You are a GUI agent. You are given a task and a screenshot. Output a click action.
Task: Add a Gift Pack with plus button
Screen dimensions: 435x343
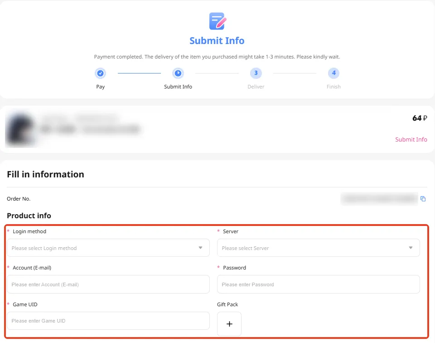229,324
